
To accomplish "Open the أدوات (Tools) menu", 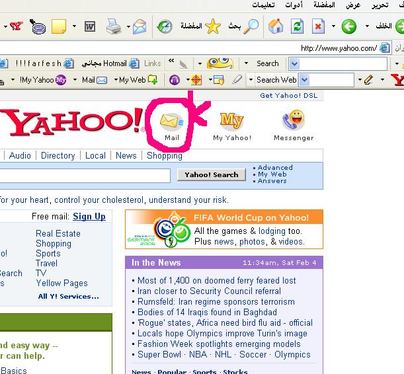I will point(294,5).
